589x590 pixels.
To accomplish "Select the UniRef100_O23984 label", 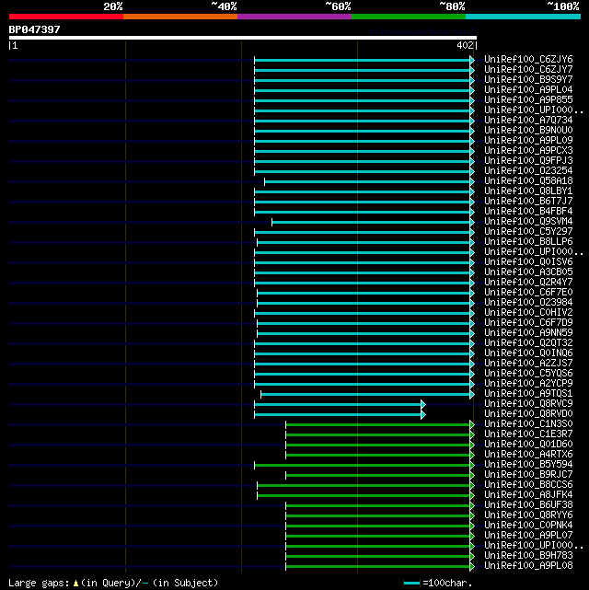I will point(528,303).
